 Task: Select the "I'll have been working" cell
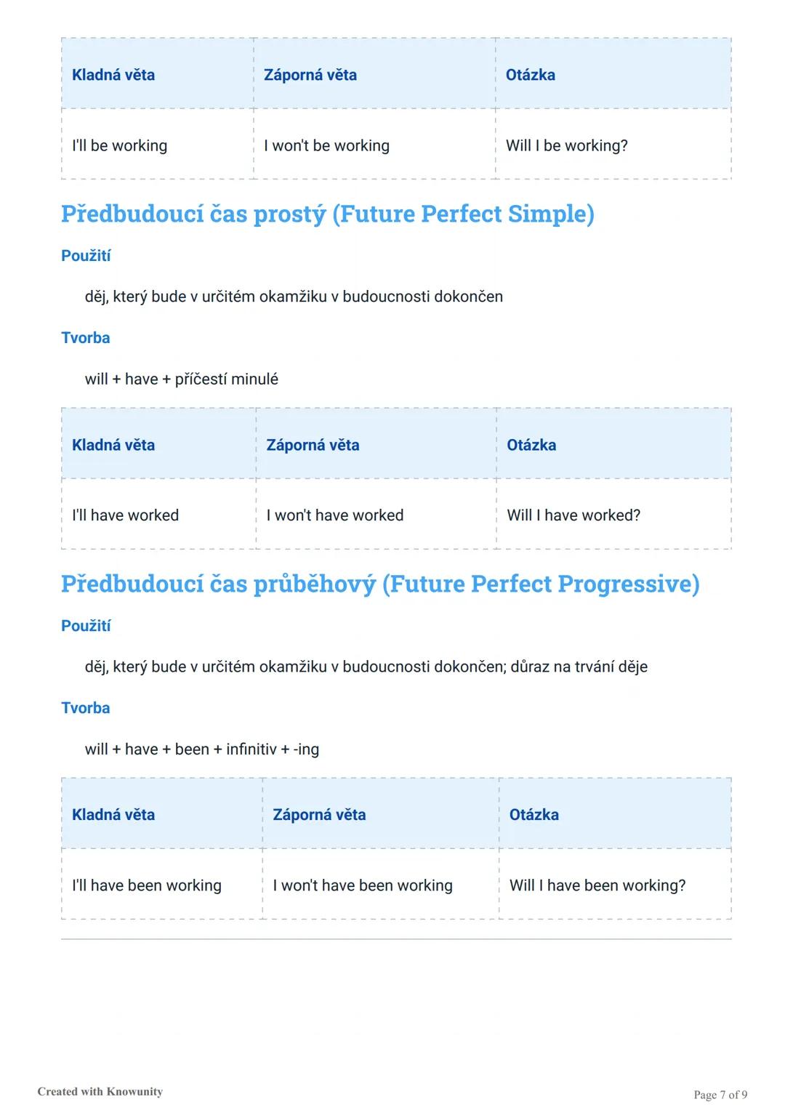pyautogui.click(x=147, y=885)
